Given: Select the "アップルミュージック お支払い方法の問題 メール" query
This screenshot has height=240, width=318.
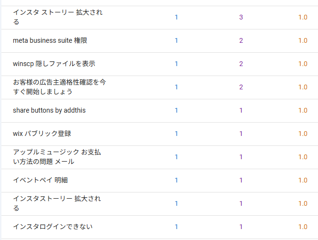Looking at the screenshot, I should pos(57,157).
